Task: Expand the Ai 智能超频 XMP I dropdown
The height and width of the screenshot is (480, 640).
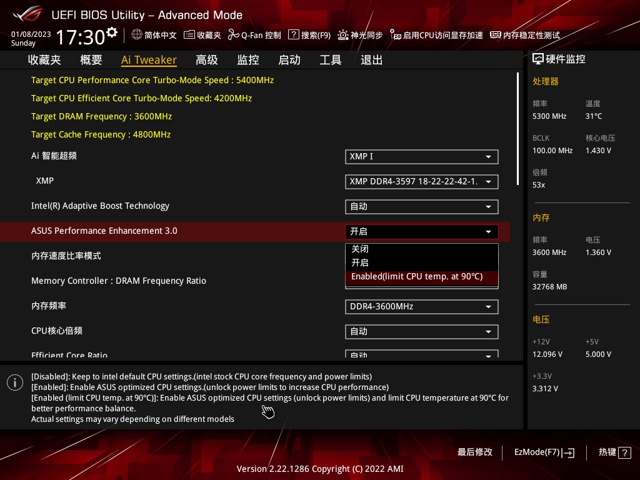Action: pos(421,156)
